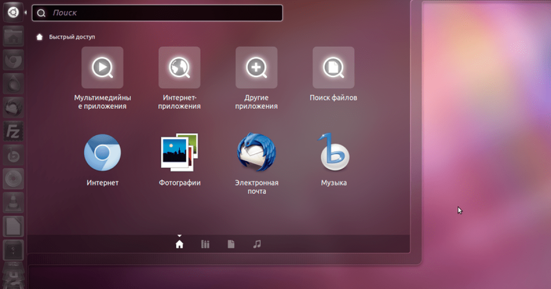Open LibreOffice document icon in the launcher
551x289 pixels.
pos(13,226)
